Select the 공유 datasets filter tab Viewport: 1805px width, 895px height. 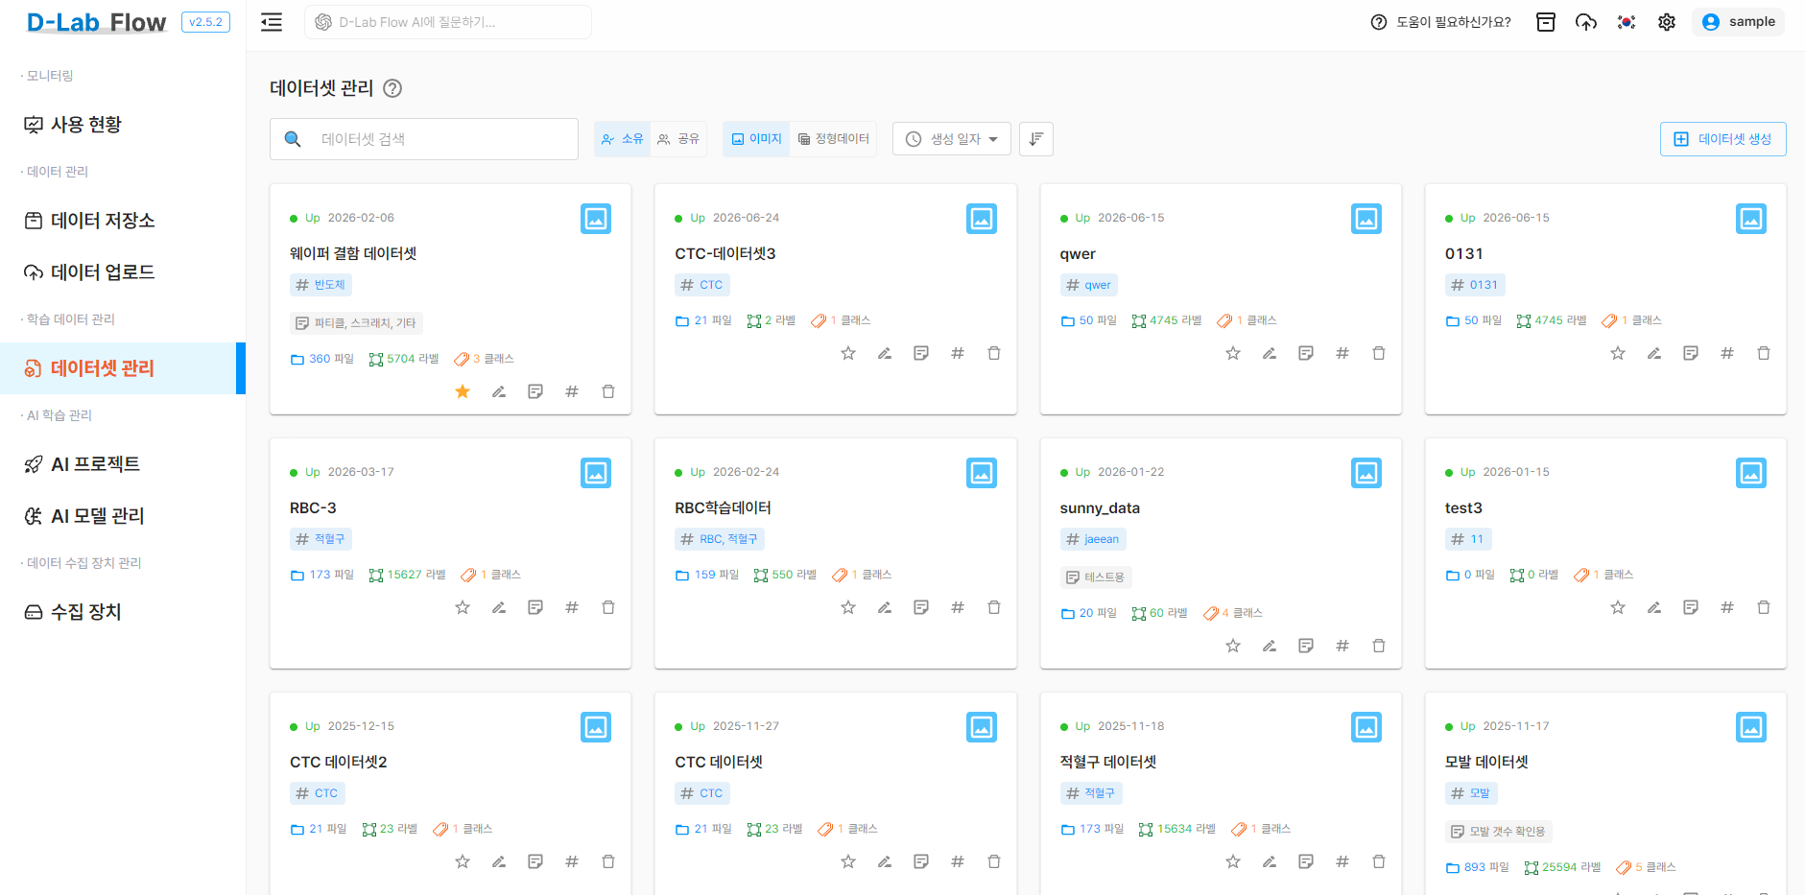pos(678,139)
